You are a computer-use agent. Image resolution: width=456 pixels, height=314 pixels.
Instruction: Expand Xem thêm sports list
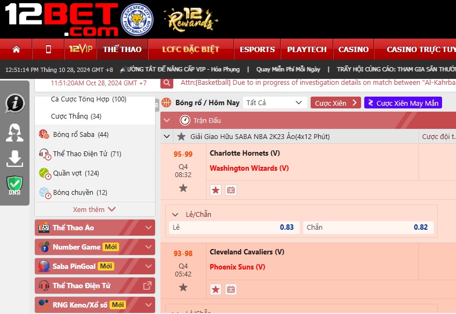point(94,209)
